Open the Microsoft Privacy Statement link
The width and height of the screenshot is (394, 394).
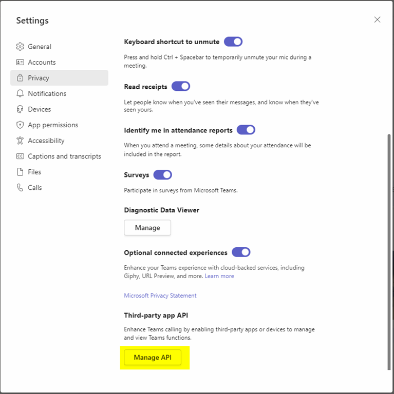click(160, 295)
